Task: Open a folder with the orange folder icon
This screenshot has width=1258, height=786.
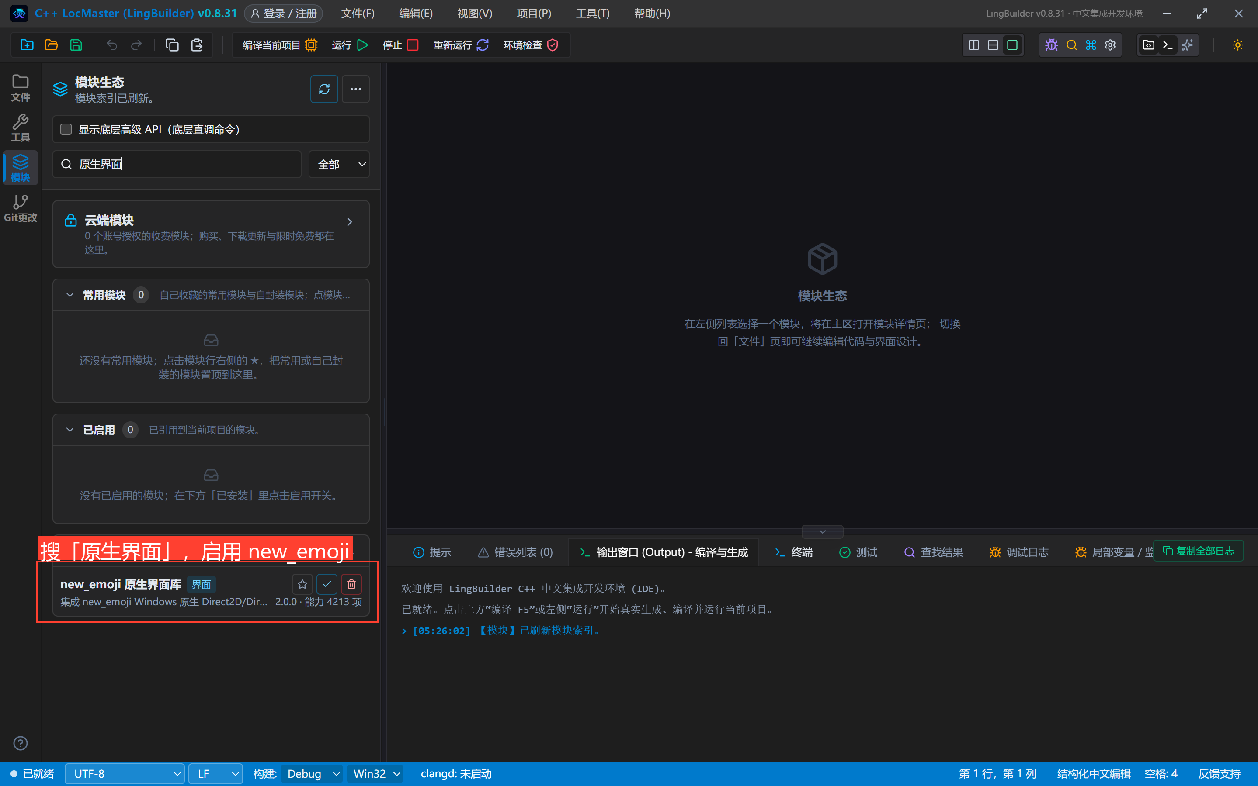Action: pyautogui.click(x=52, y=45)
